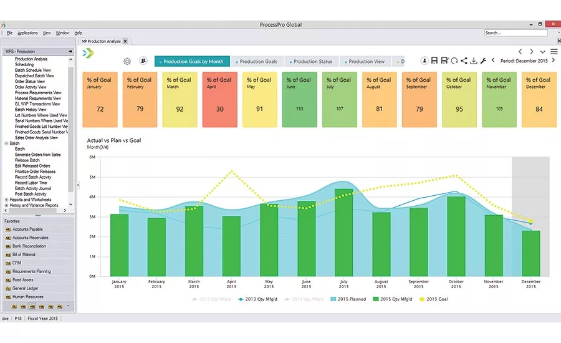Click the first small module icon in bottom strip
Viewport: 561px width, 343px height.
[14, 306]
